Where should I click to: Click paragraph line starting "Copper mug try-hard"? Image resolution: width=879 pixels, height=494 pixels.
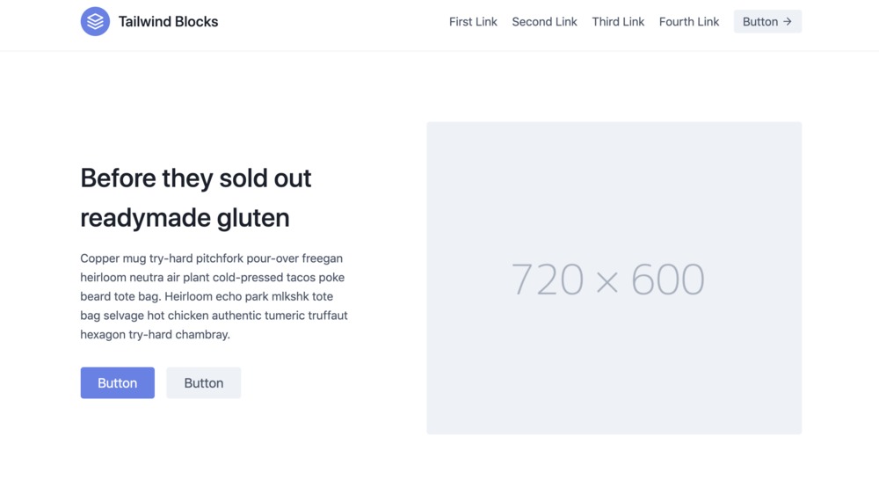point(211,258)
